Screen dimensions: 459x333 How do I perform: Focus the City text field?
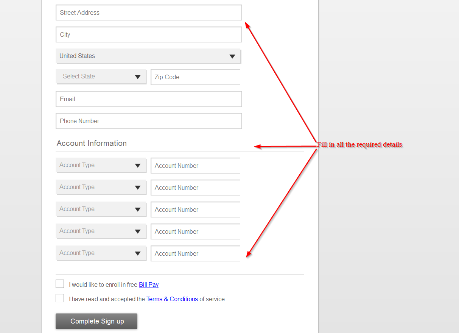click(x=148, y=34)
